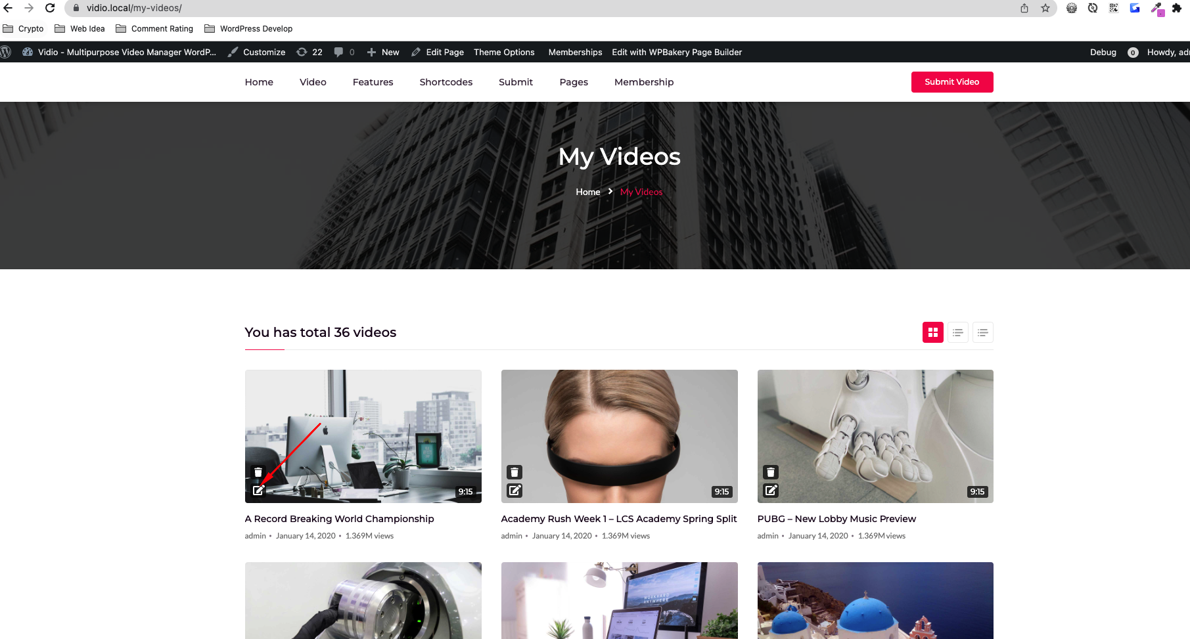Open Pages in main navigation
Image resolution: width=1190 pixels, height=639 pixels.
coord(574,82)
